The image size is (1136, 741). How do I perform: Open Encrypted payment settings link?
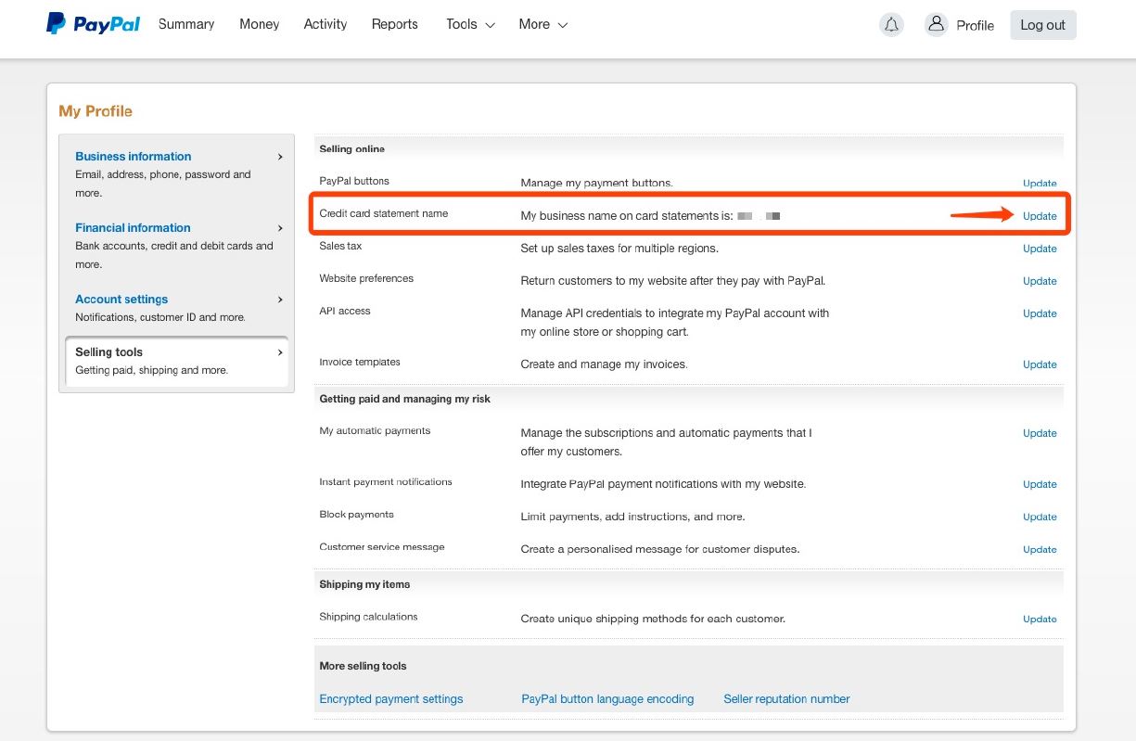point(391,699)
